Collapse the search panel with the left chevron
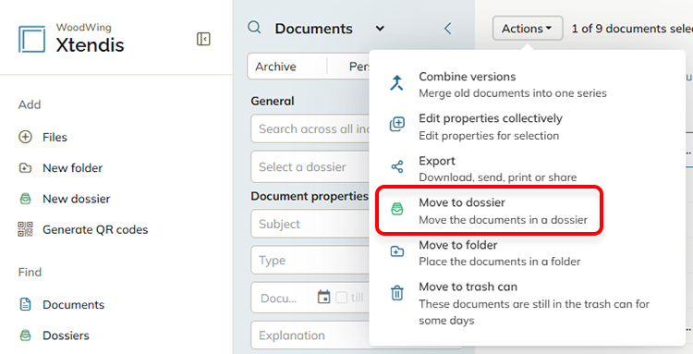This screenshot has width=693, height=354. point(448,29)
